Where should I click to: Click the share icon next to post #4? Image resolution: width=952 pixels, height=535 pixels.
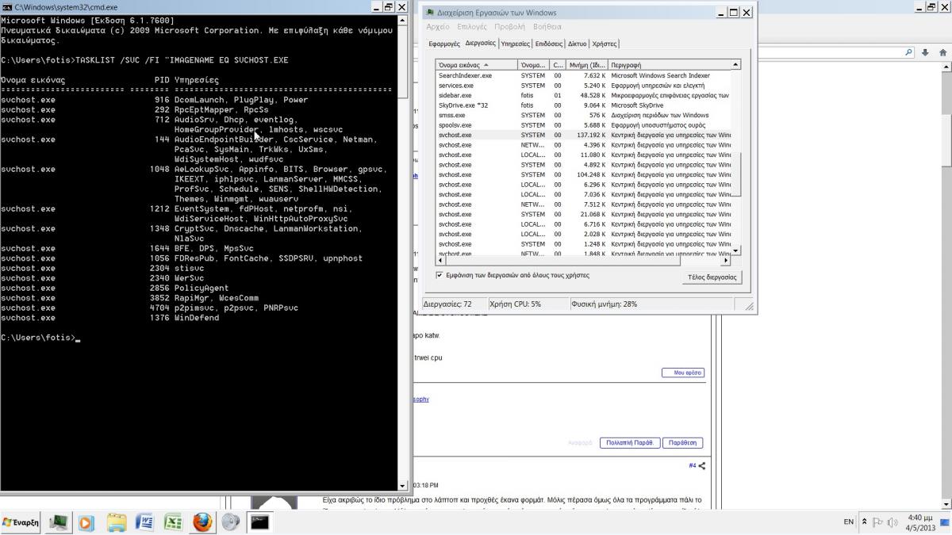(701, 466)
